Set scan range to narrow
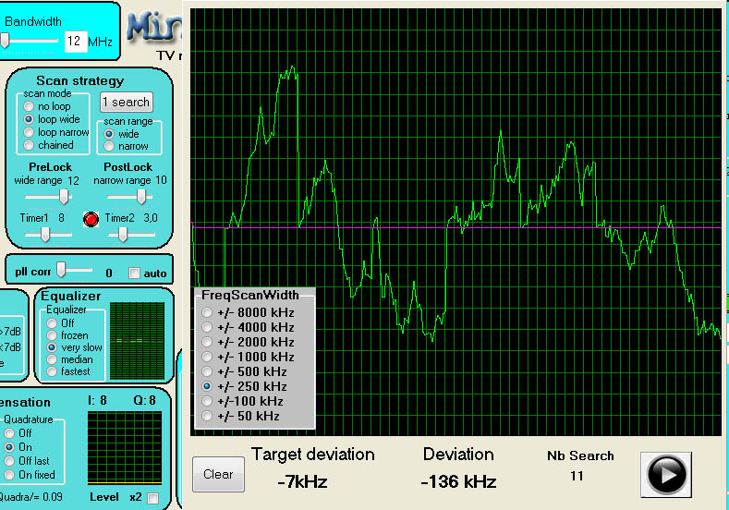Screen dimensions: 729x510 110,146
